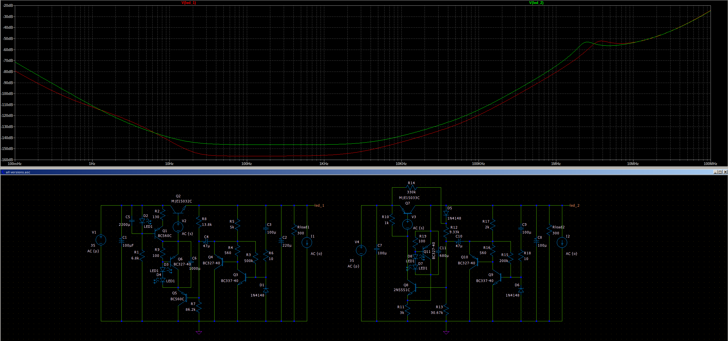Viewport: 728px width, 341px height.
Task: Click the C6 value 1000µ
Action: point(195,269)
